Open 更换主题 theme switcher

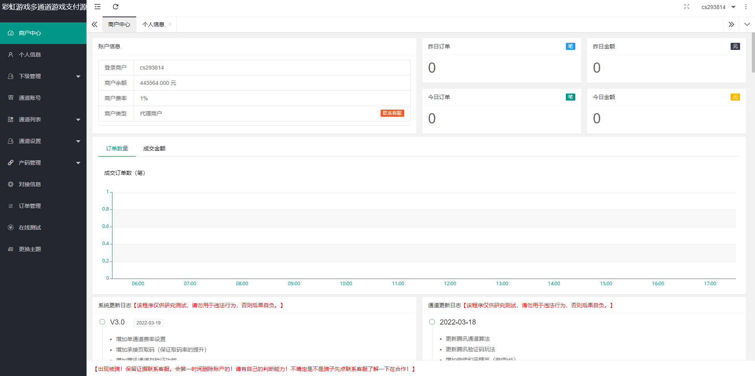(x=30, y=249)
